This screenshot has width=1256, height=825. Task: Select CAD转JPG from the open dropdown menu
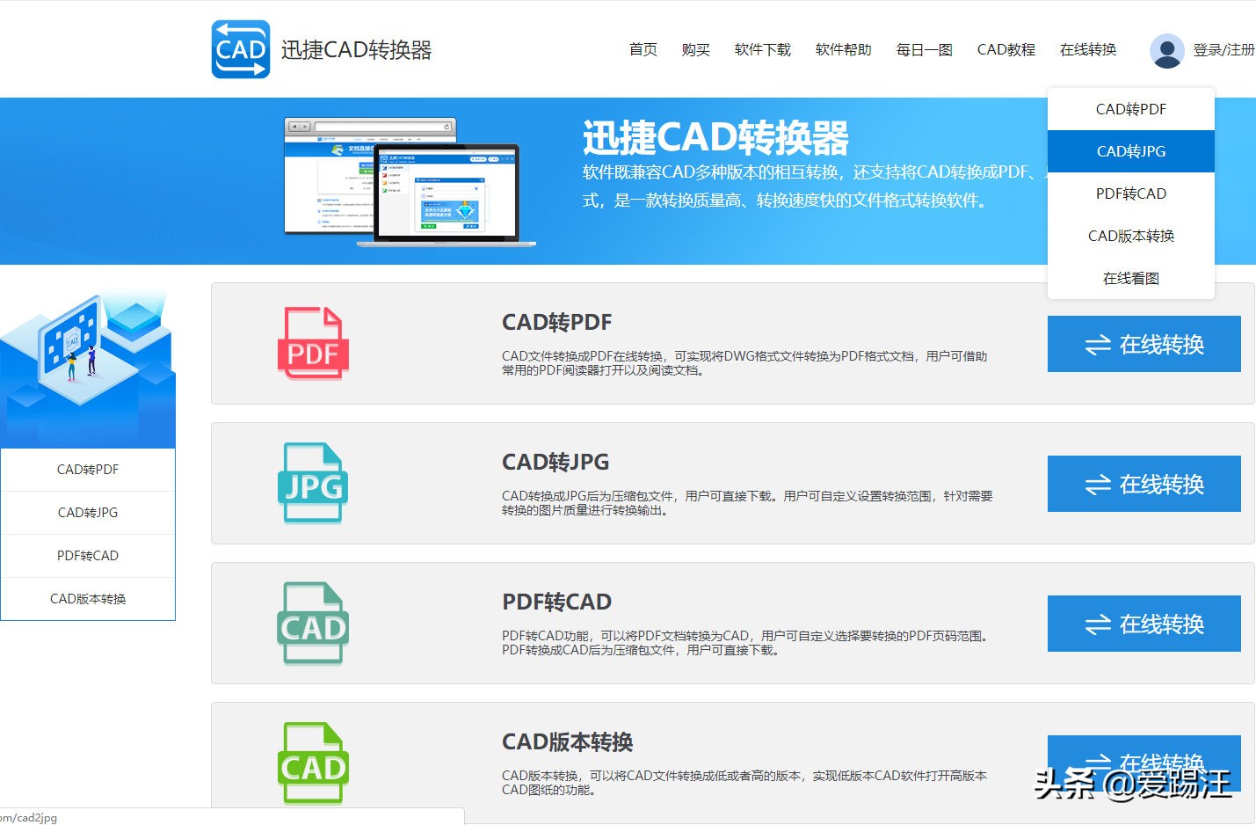point(1130,150)
